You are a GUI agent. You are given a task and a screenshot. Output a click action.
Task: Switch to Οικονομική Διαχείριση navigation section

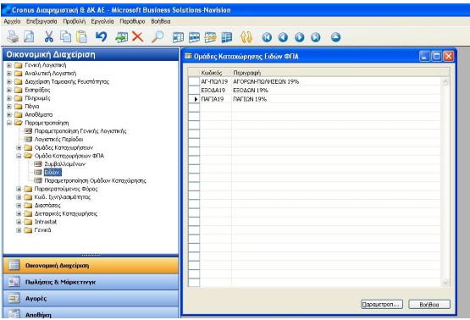pos(91,266)
